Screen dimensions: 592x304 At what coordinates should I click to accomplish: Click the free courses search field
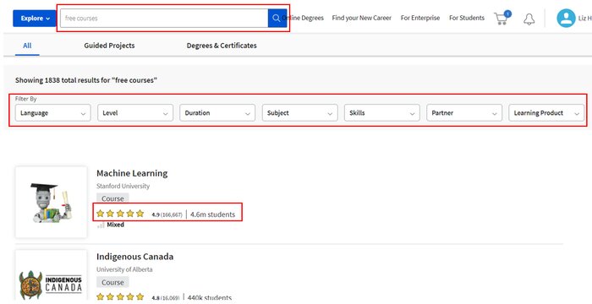pyautogui.click(x=164, y=18)
